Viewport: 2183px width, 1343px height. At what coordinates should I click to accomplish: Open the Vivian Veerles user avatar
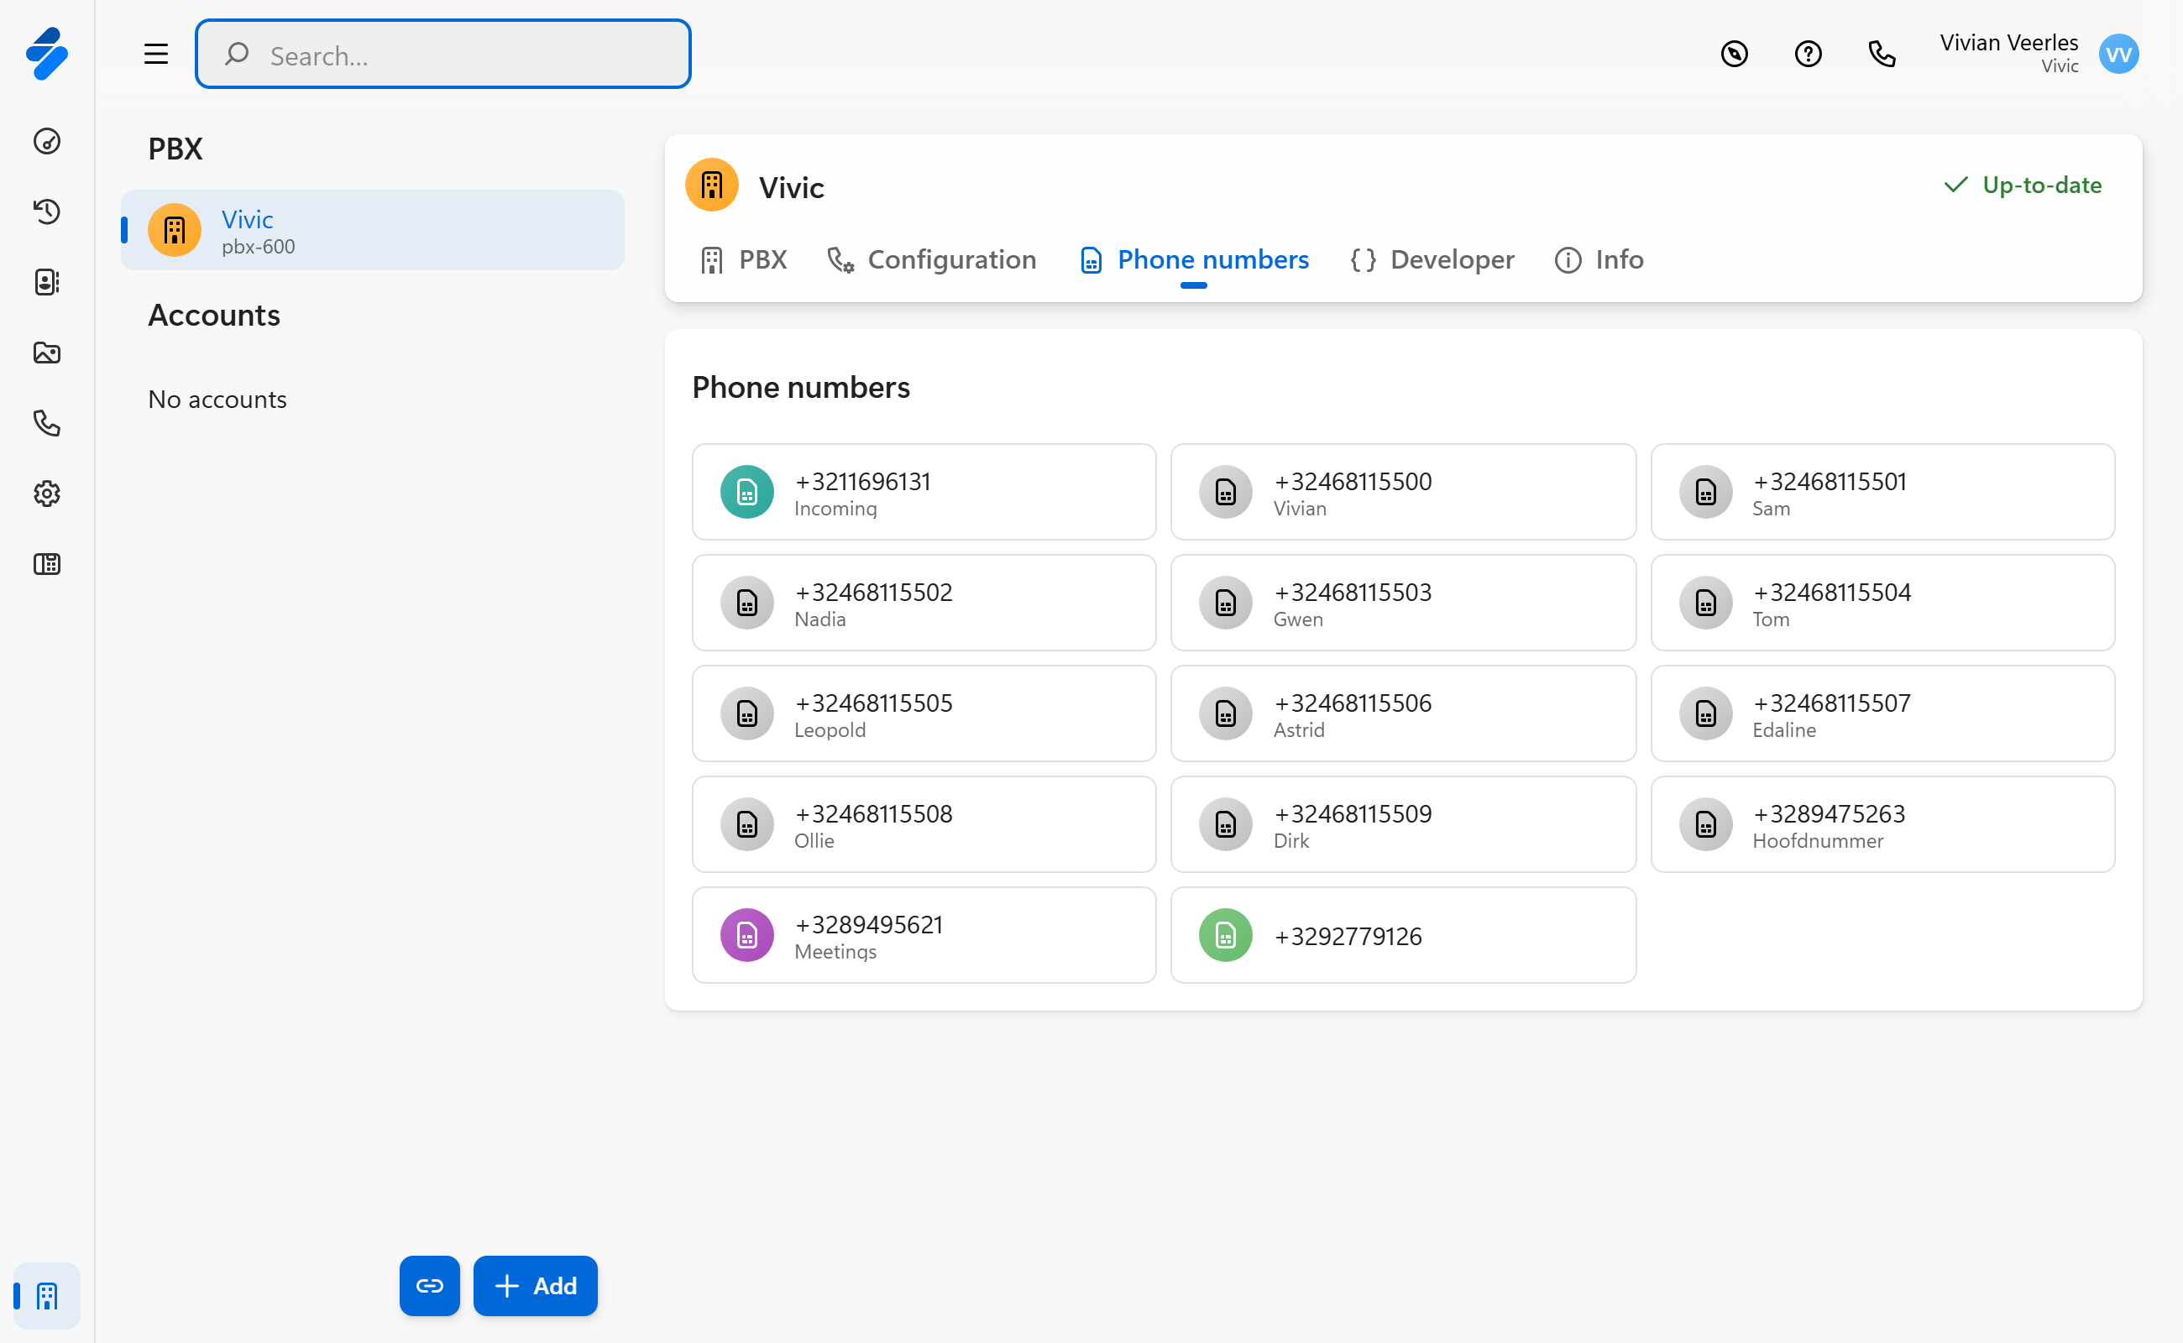(2118, 55)
